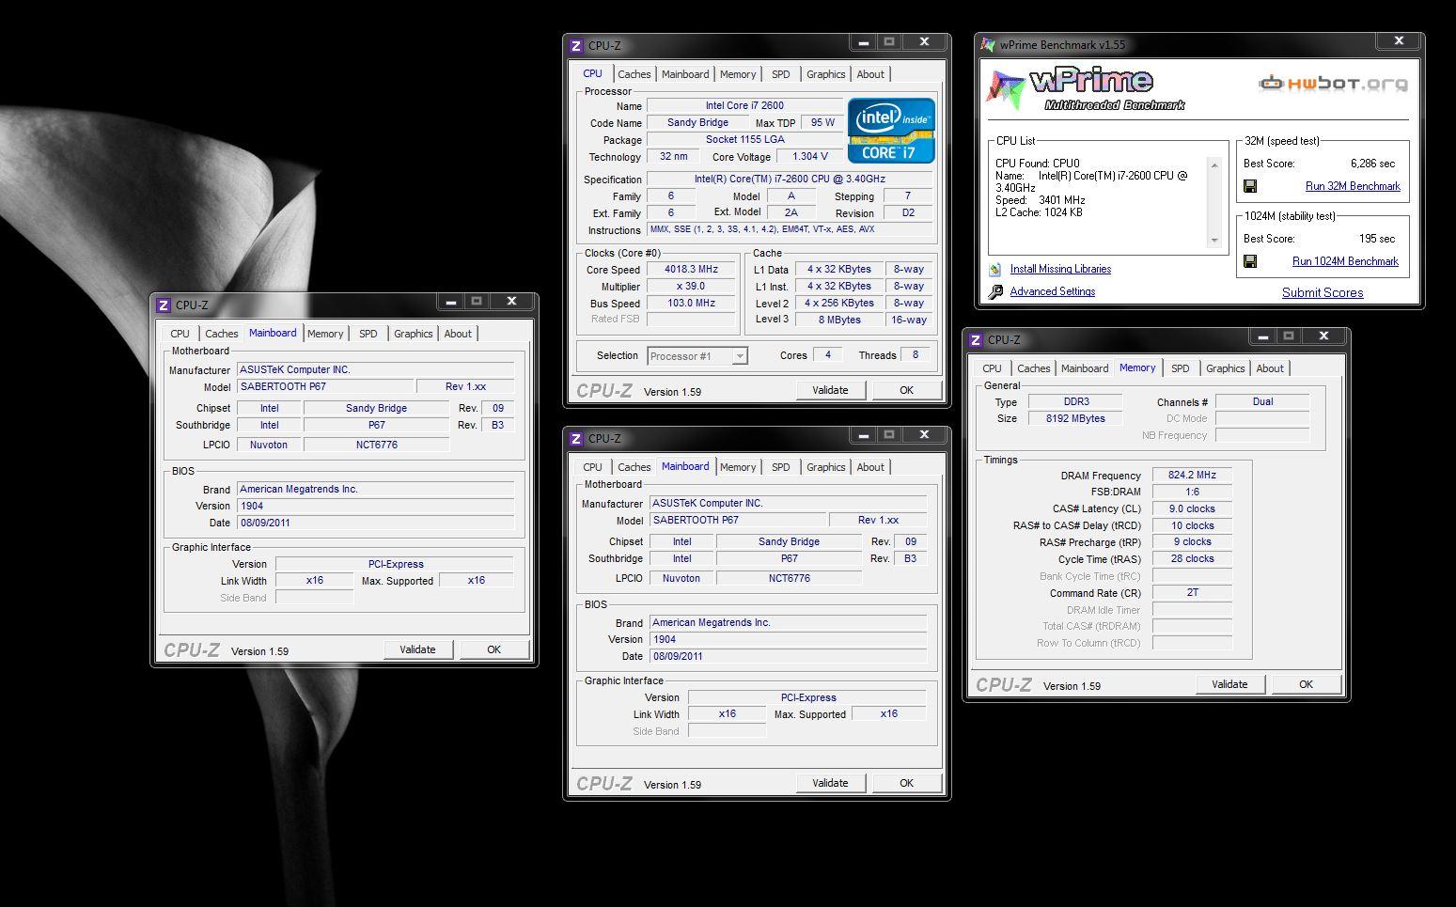
Task: Click the save icon next to Run 32M Benchmark
Action: coord(1250,186)
